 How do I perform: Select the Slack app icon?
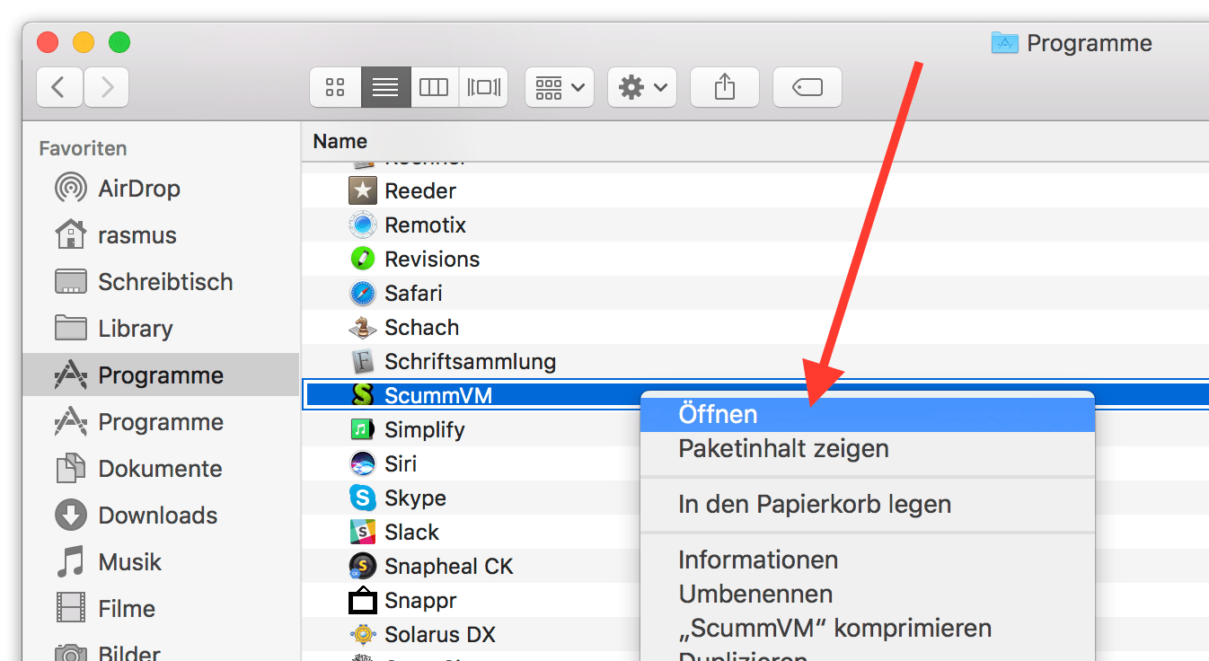tap(362, 532)
